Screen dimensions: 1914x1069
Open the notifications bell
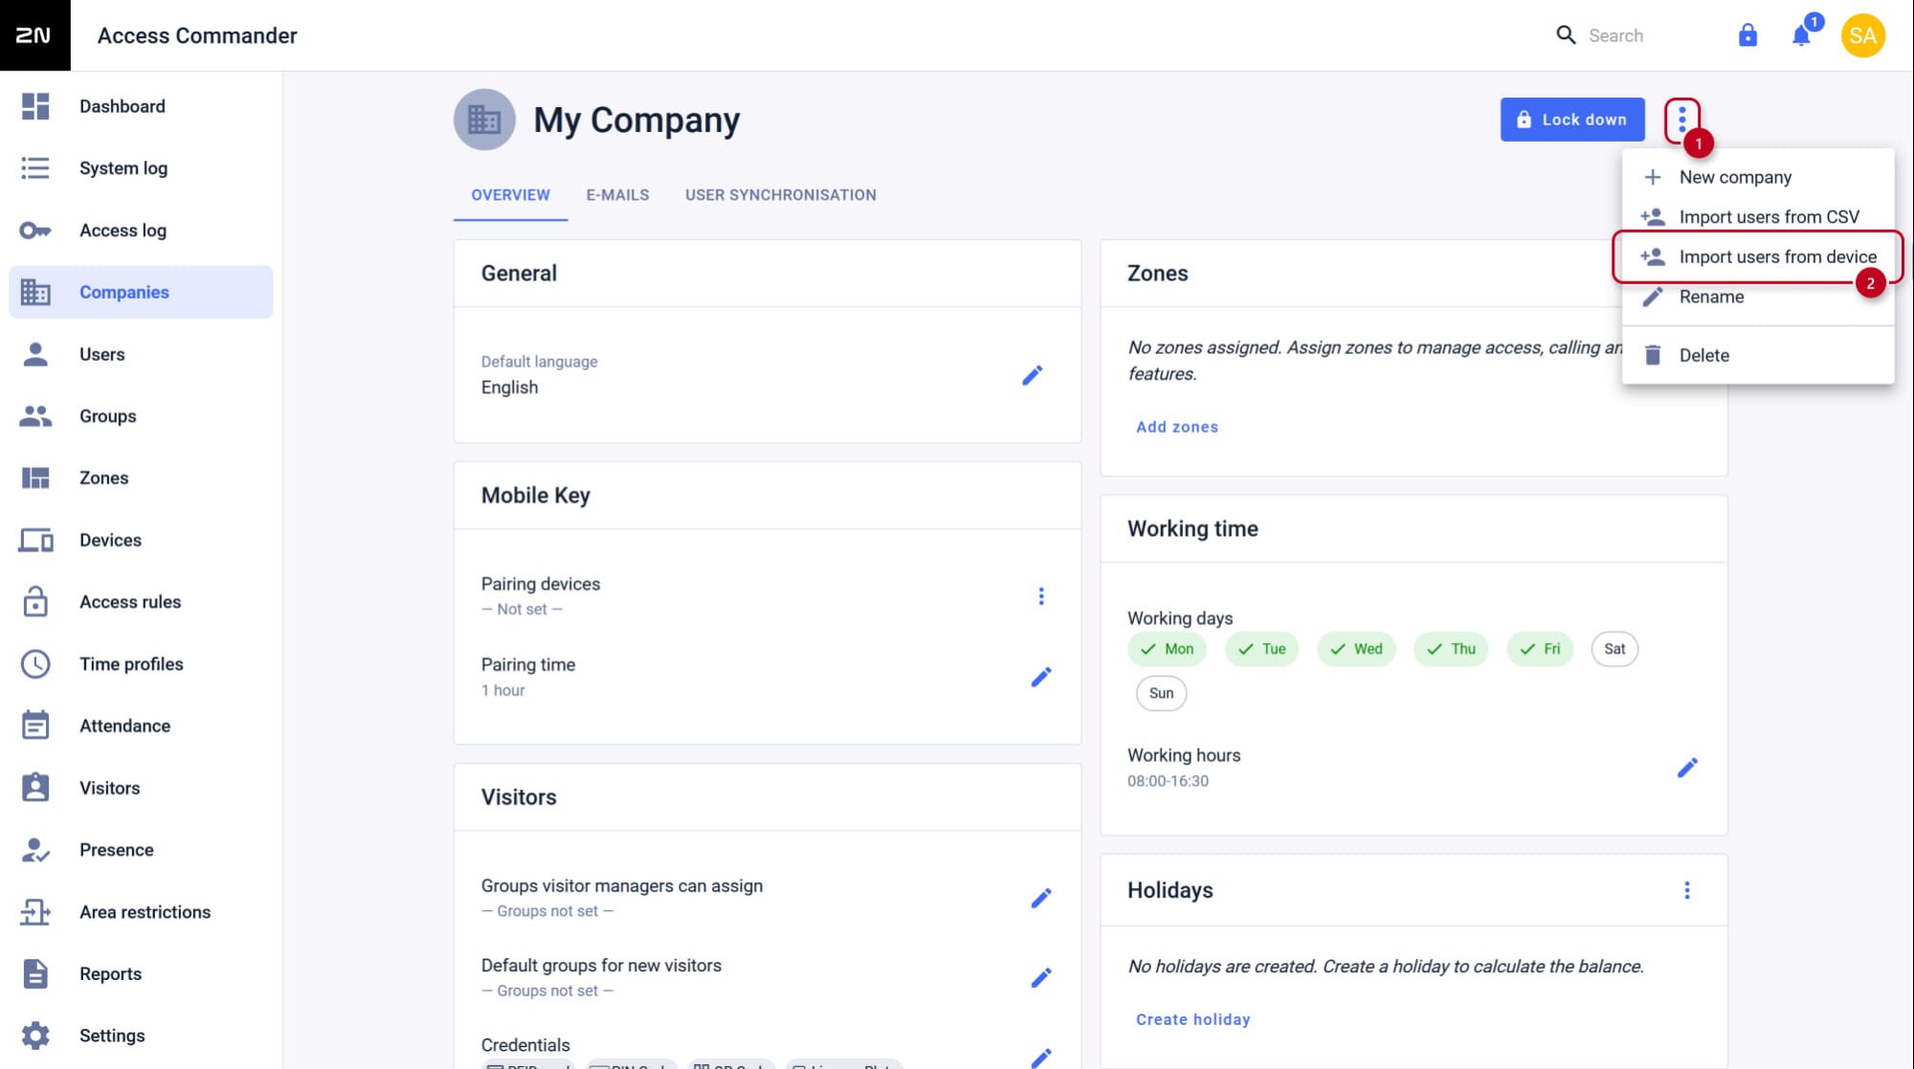pos(1801,35)
